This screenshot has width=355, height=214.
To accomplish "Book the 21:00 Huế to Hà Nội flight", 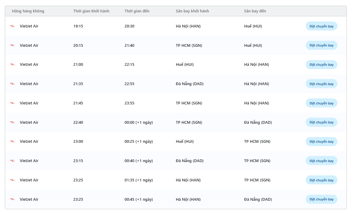I will pos(321,65).
